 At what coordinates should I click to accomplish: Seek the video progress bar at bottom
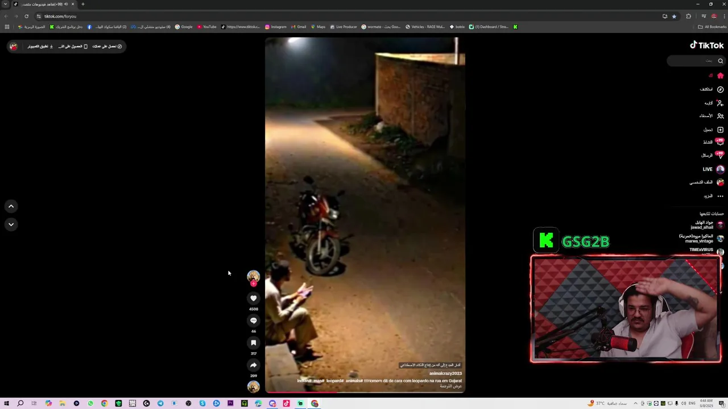[365, 392]
